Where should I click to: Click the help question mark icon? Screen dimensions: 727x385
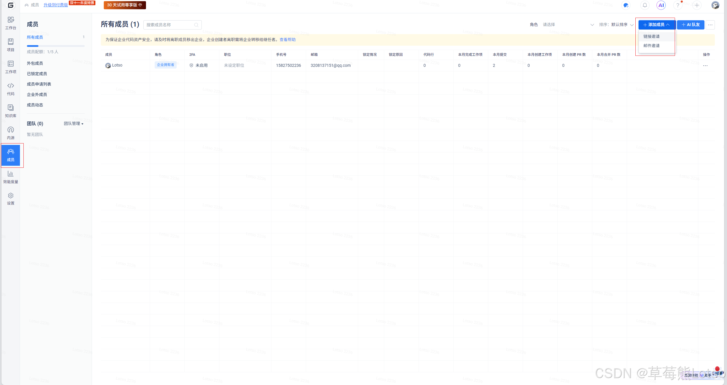tap(678, 5)
